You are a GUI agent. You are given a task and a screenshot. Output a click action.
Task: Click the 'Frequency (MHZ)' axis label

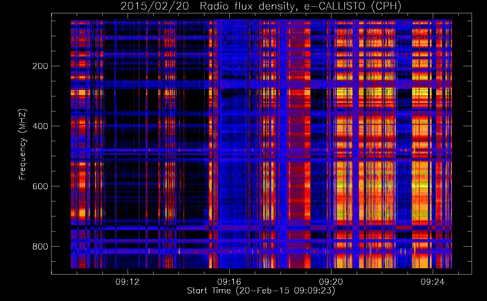[x=23, y=144]
